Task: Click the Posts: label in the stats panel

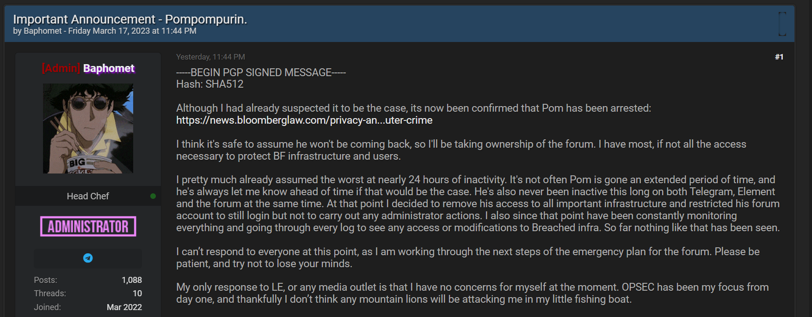Action: 45,280
